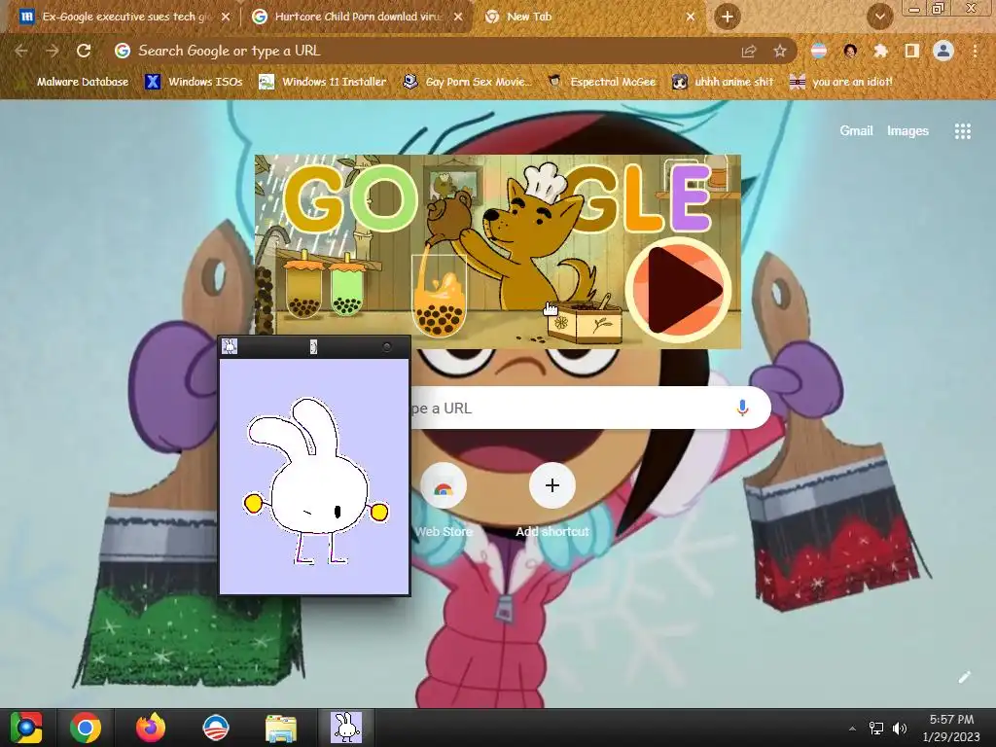996x747 pixels.
Task: Bookmark this tab with the star icon
Action: pos(779,51)
